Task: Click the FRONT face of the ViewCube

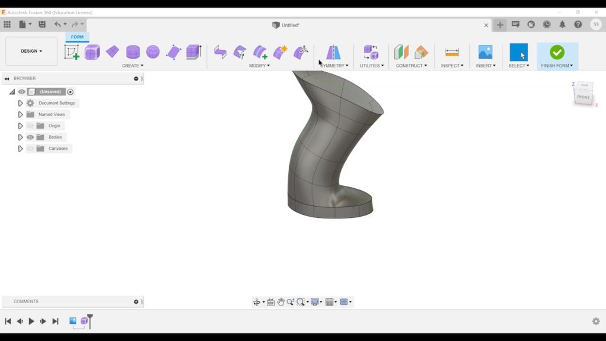Action: point(584,97)
